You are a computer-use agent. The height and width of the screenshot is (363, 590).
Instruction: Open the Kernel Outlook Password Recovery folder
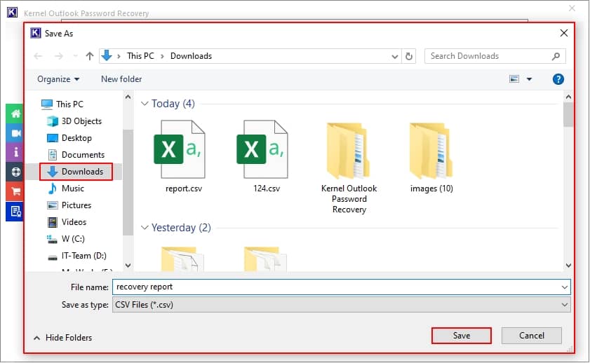tap(349, 151)
